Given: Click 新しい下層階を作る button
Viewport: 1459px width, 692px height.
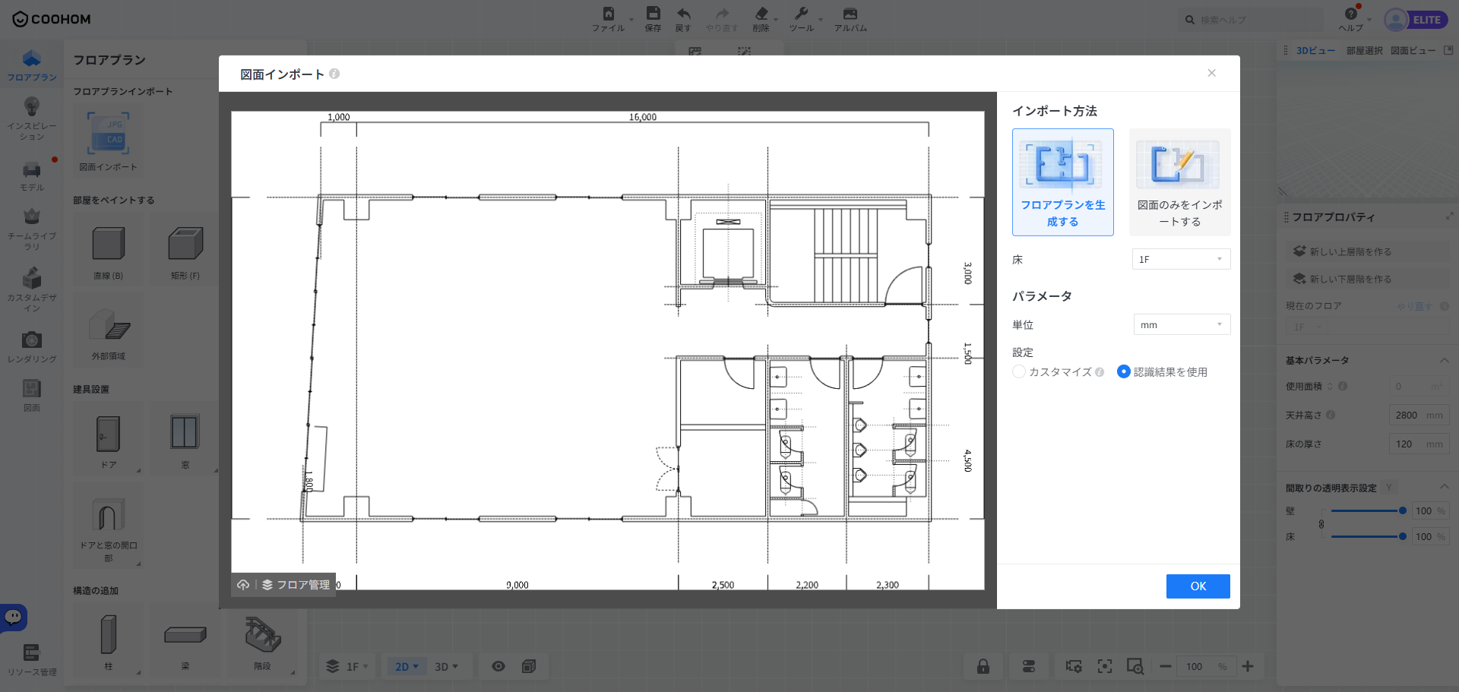Looking at the screenshot, I should click(x=1367, y=279).
